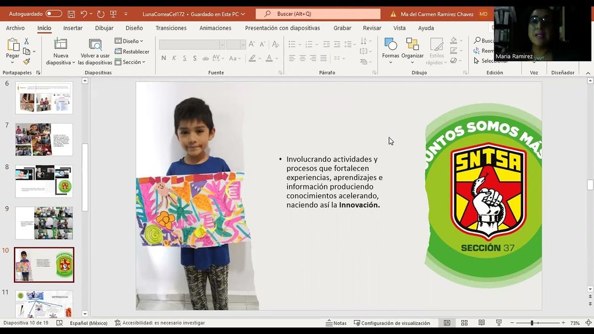Align text left in Párrafo group
Screen dimensions: 594x334
(x=292, y=58)
